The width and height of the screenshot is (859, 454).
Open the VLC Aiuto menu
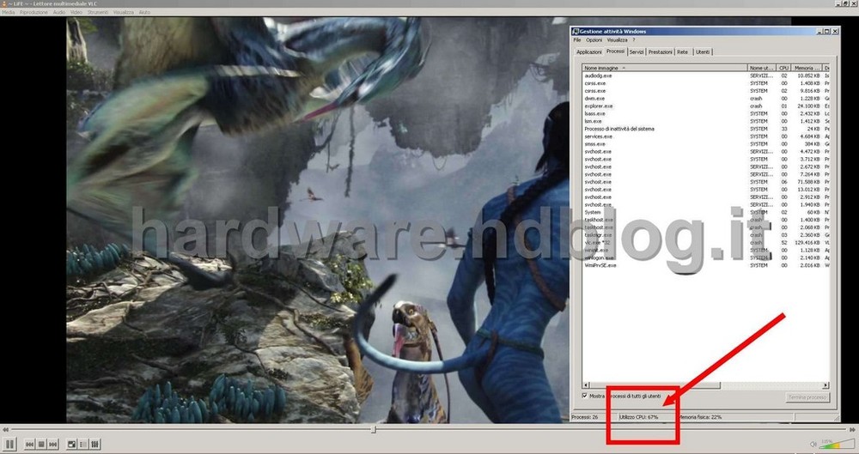pos(144,12)
